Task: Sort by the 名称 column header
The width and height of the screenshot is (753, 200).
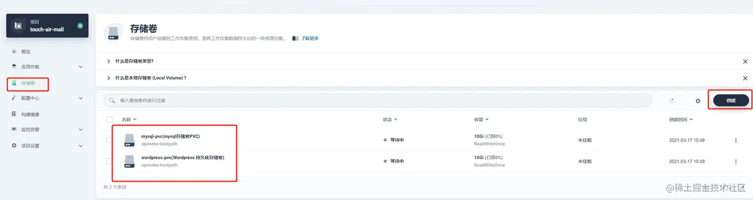Action: click(x=129, y=120)
